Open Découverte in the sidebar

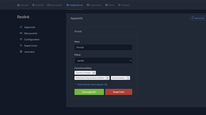31,33
